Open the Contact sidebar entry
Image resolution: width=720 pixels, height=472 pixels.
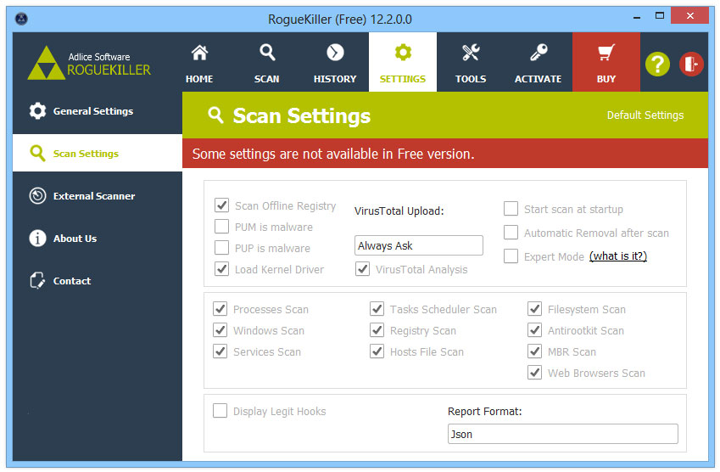pyautogui.click(x=98, y=280)
